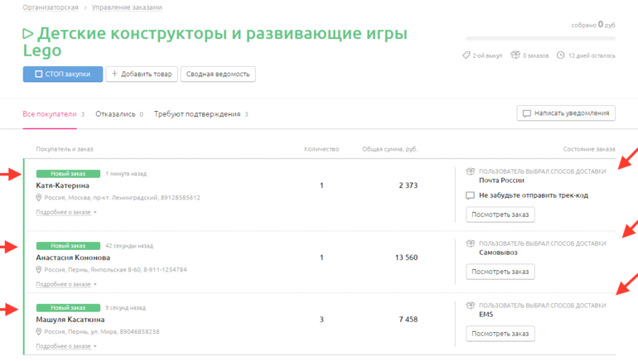638x361 pixels.
Task: Click the chat icon beside трек-код reminder
Action: click(x=471, y=196)
